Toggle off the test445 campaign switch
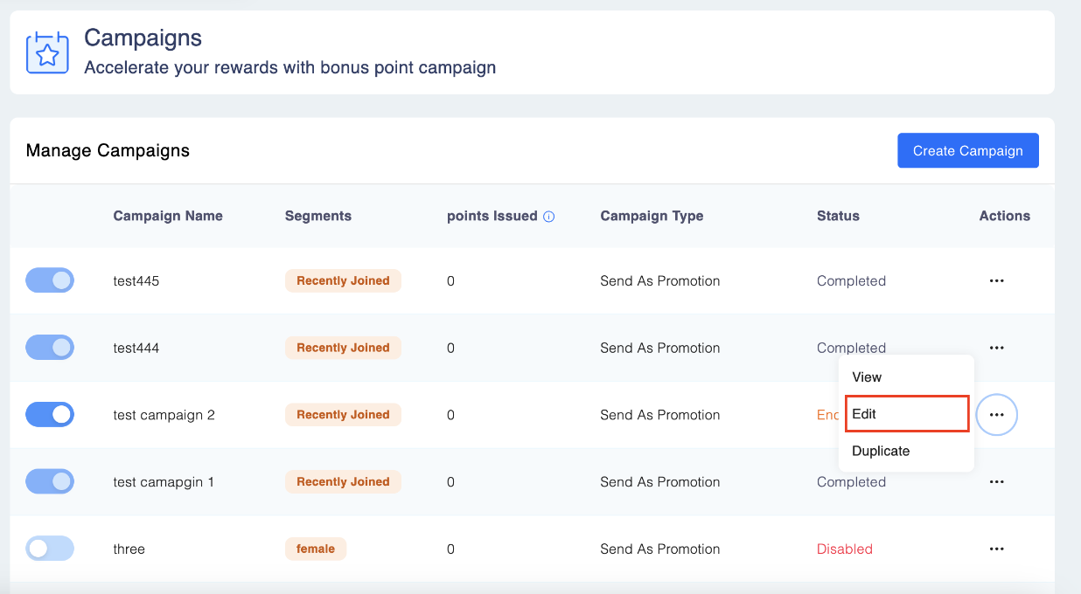The image size is (1081, 594). click(50, 280)
